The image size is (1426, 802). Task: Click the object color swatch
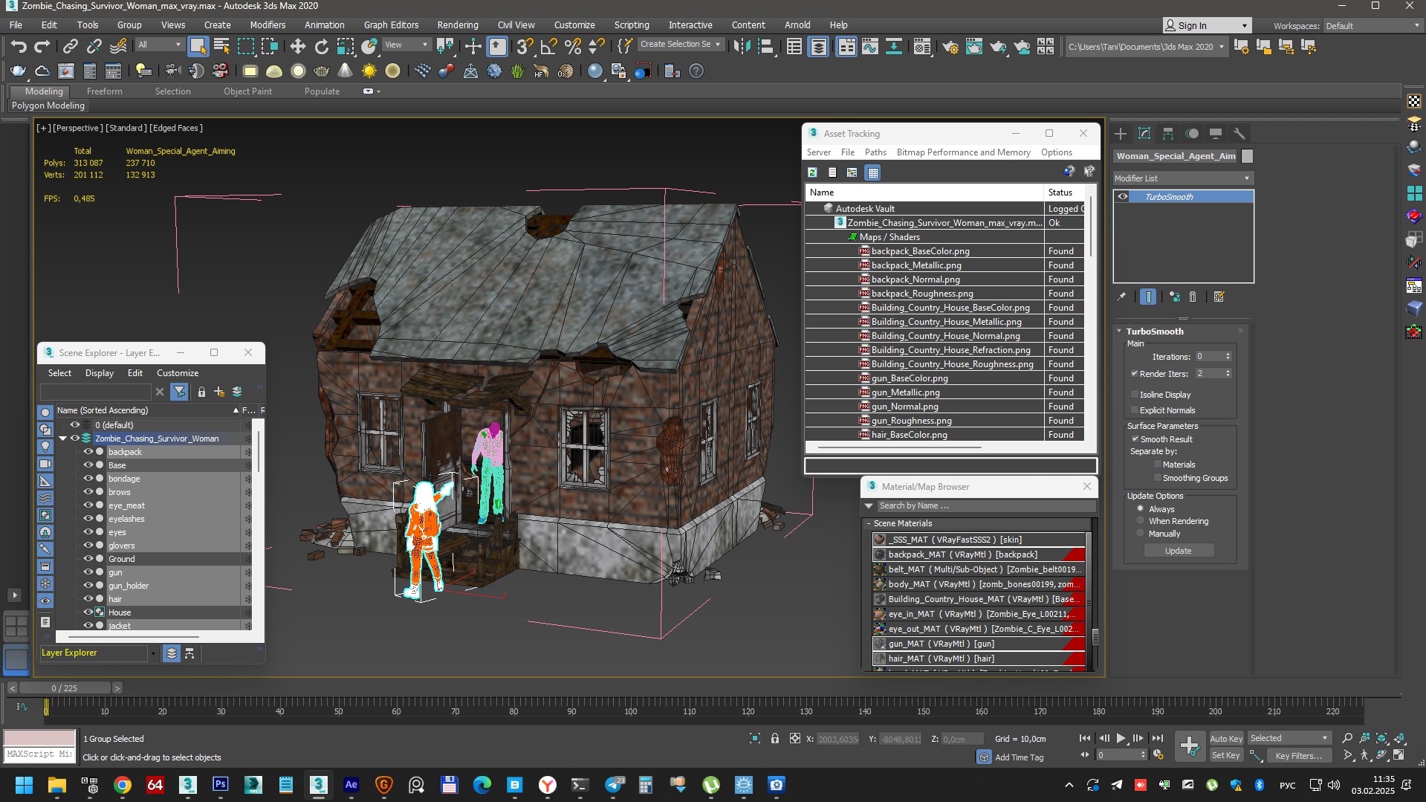pyautogui.click(x=1248, y=156)
